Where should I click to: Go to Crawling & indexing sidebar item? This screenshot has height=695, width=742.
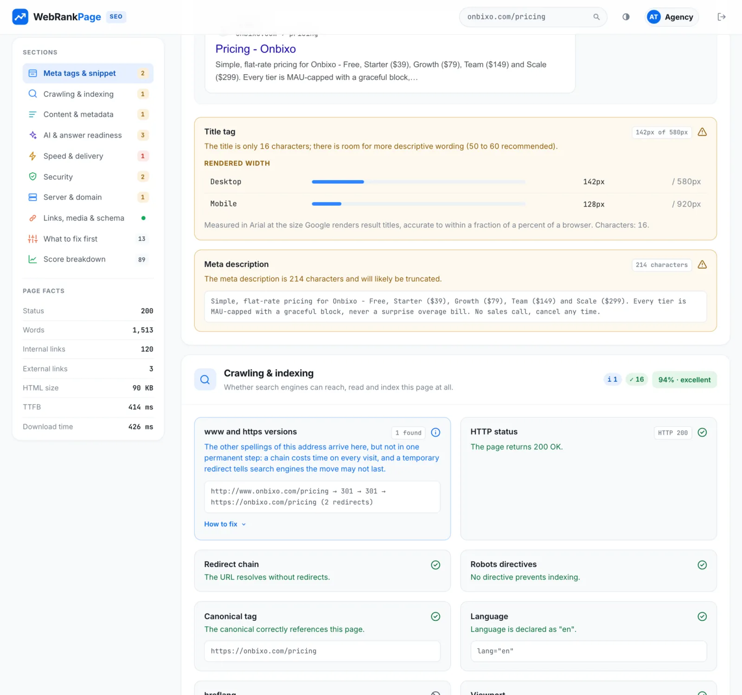(88, 94)
